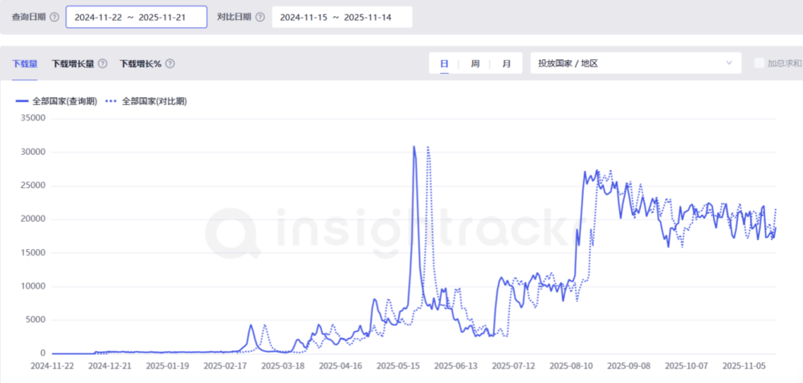Switch to the 下载增长量 tab

[72, 63]
